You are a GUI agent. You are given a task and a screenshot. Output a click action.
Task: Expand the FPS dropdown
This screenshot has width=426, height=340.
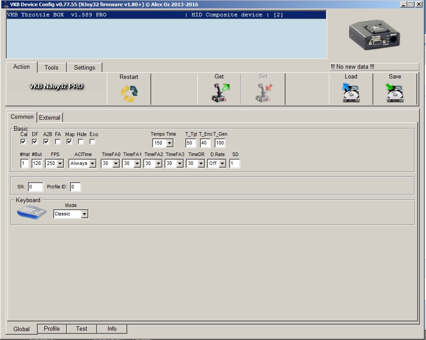[60, 164]
